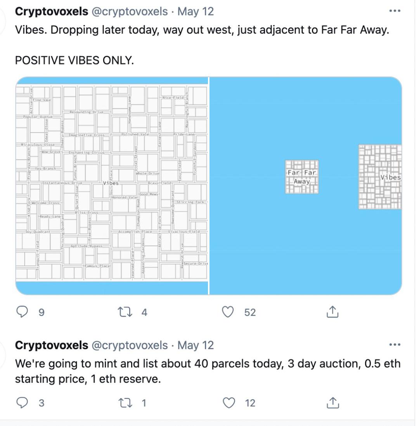Screen dimensions: 419x426
Task: Open the second tweet's May 12 timestamp
Action: (196, 345)
